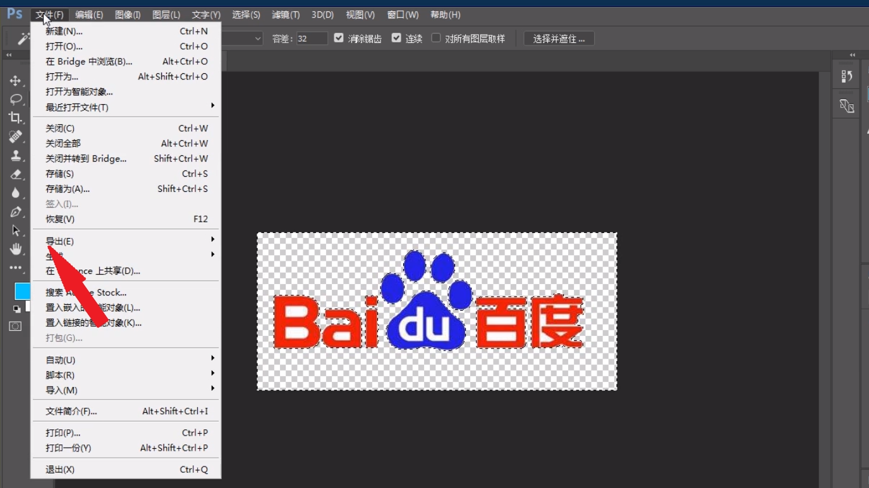Click the 选择并遮住 button
The width and height of the screenshot is (869, 488).
(559, 38)
